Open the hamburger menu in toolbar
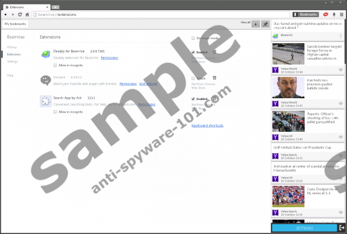347x234 pixels. 341,14
